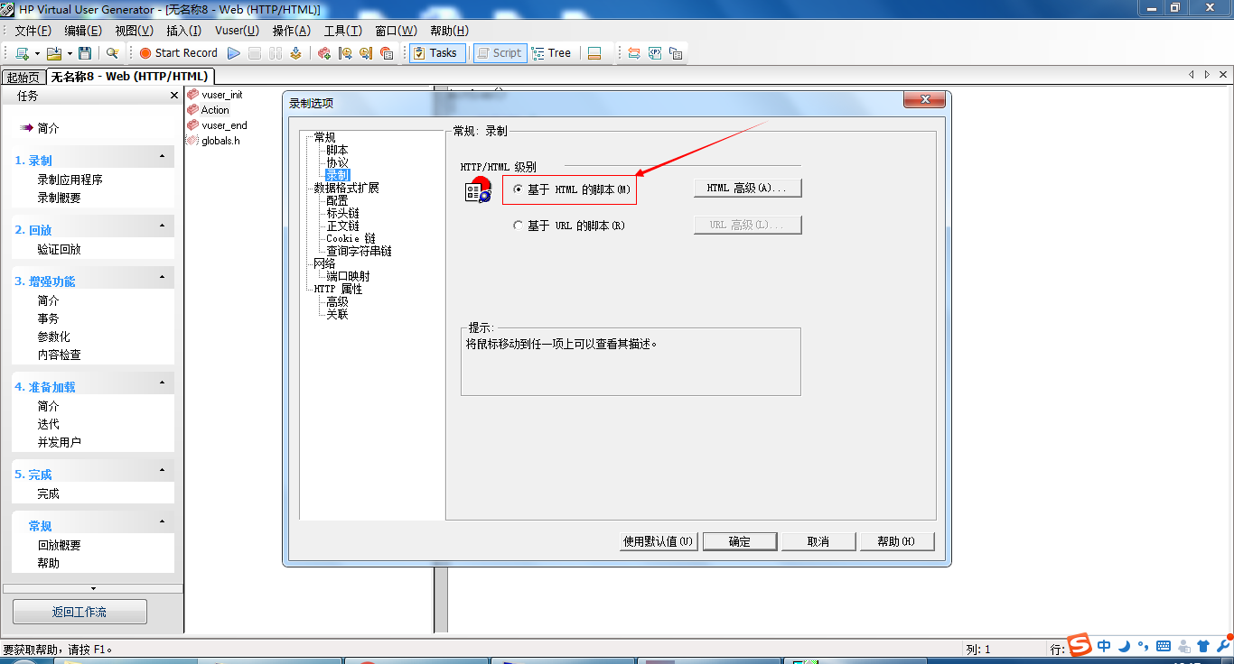Click the last icon in the main toolbar
Image resolution: width=1234 pixels, height=664 pixels.
pyautogui.click(x=675, y=53)
